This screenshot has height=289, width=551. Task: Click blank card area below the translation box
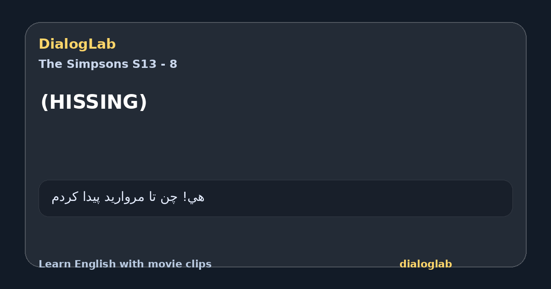click(x=275, y=236)
